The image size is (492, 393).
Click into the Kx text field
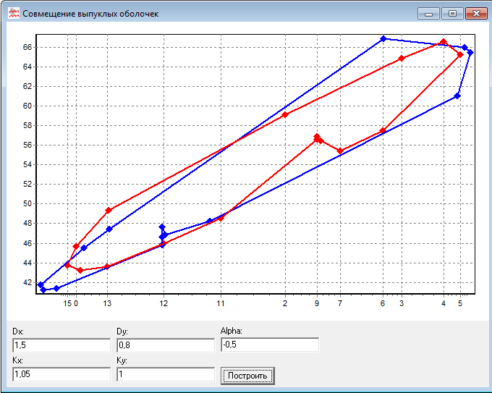click(61, 374)
